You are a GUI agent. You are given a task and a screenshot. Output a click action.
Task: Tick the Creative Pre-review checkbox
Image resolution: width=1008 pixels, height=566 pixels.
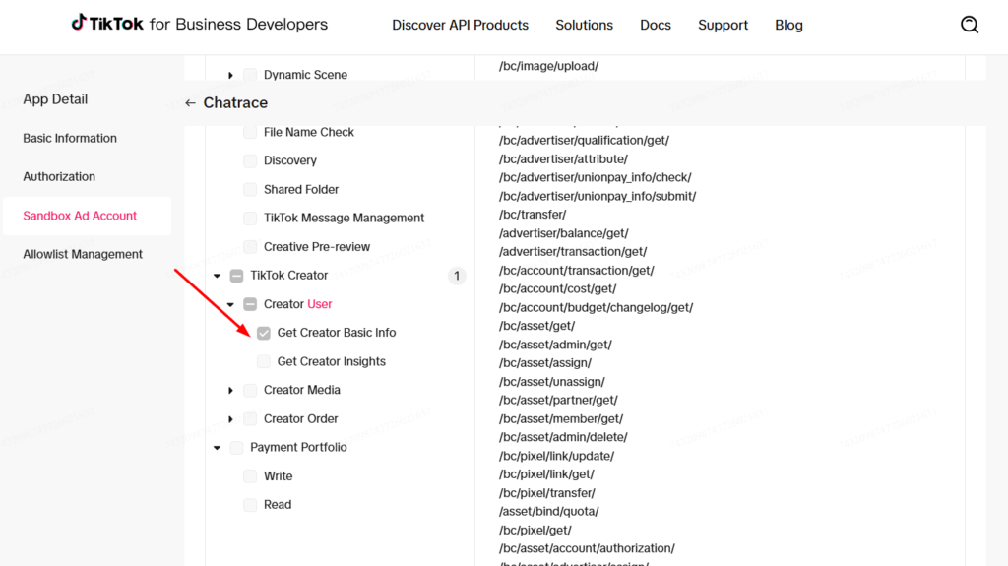pos(250,247)
